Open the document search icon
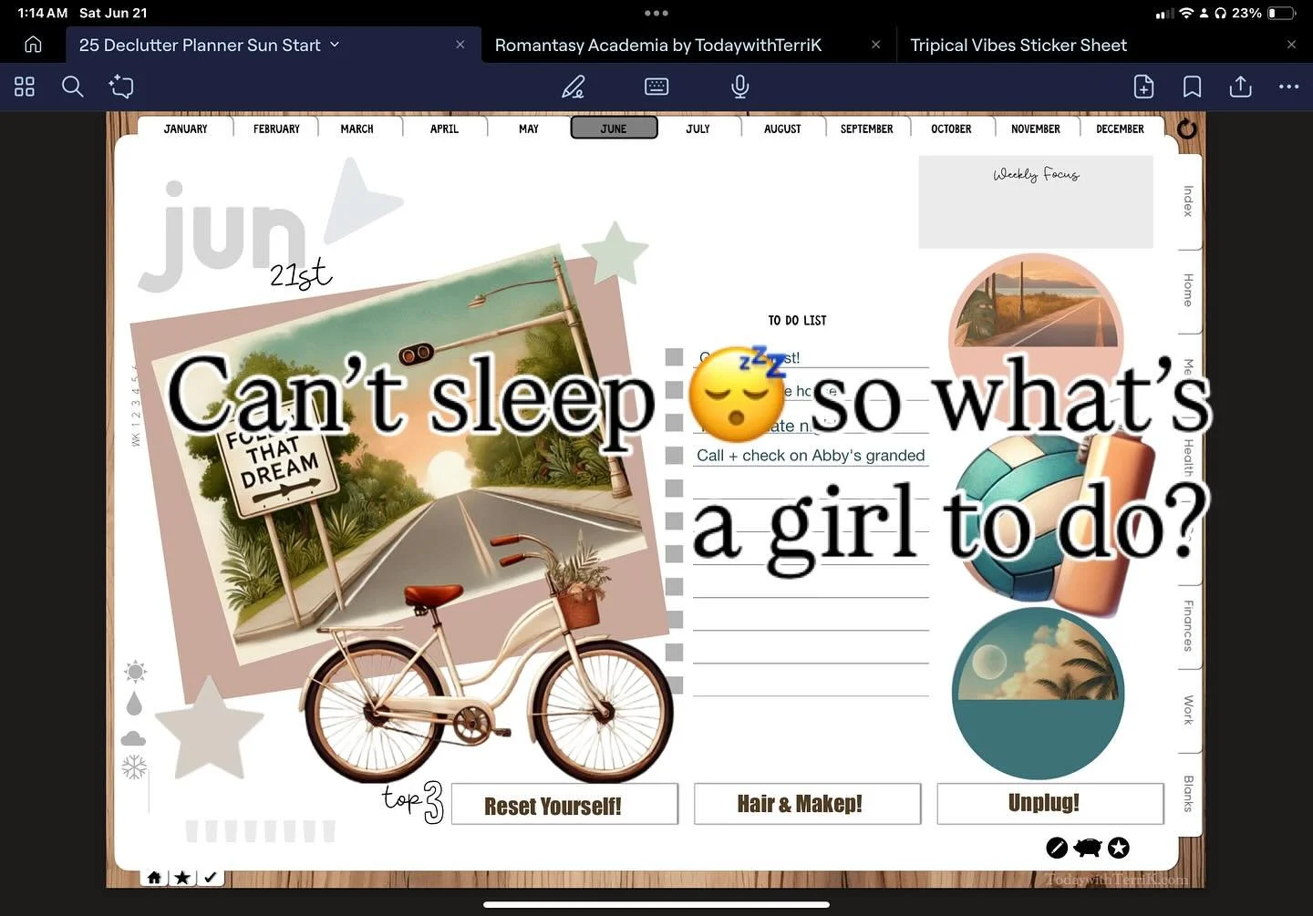This screenshot has width=1313, height=916. 72,87
